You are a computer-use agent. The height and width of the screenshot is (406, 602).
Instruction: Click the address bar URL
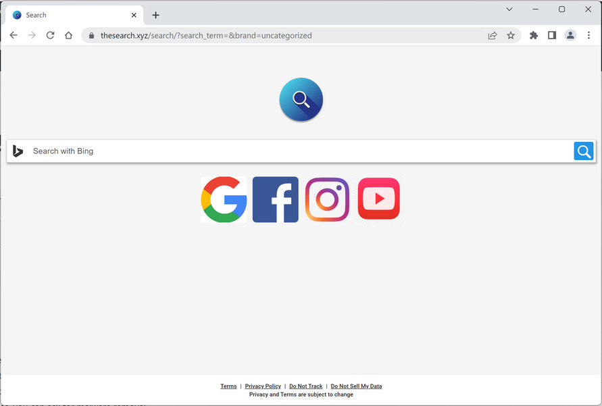pos(206,35)
